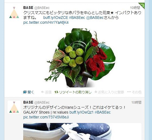Click the #BASEec hashtag in the shoes tweet
Image resolution: width=152 pixels, height=140 pixels.
point(103,112)
